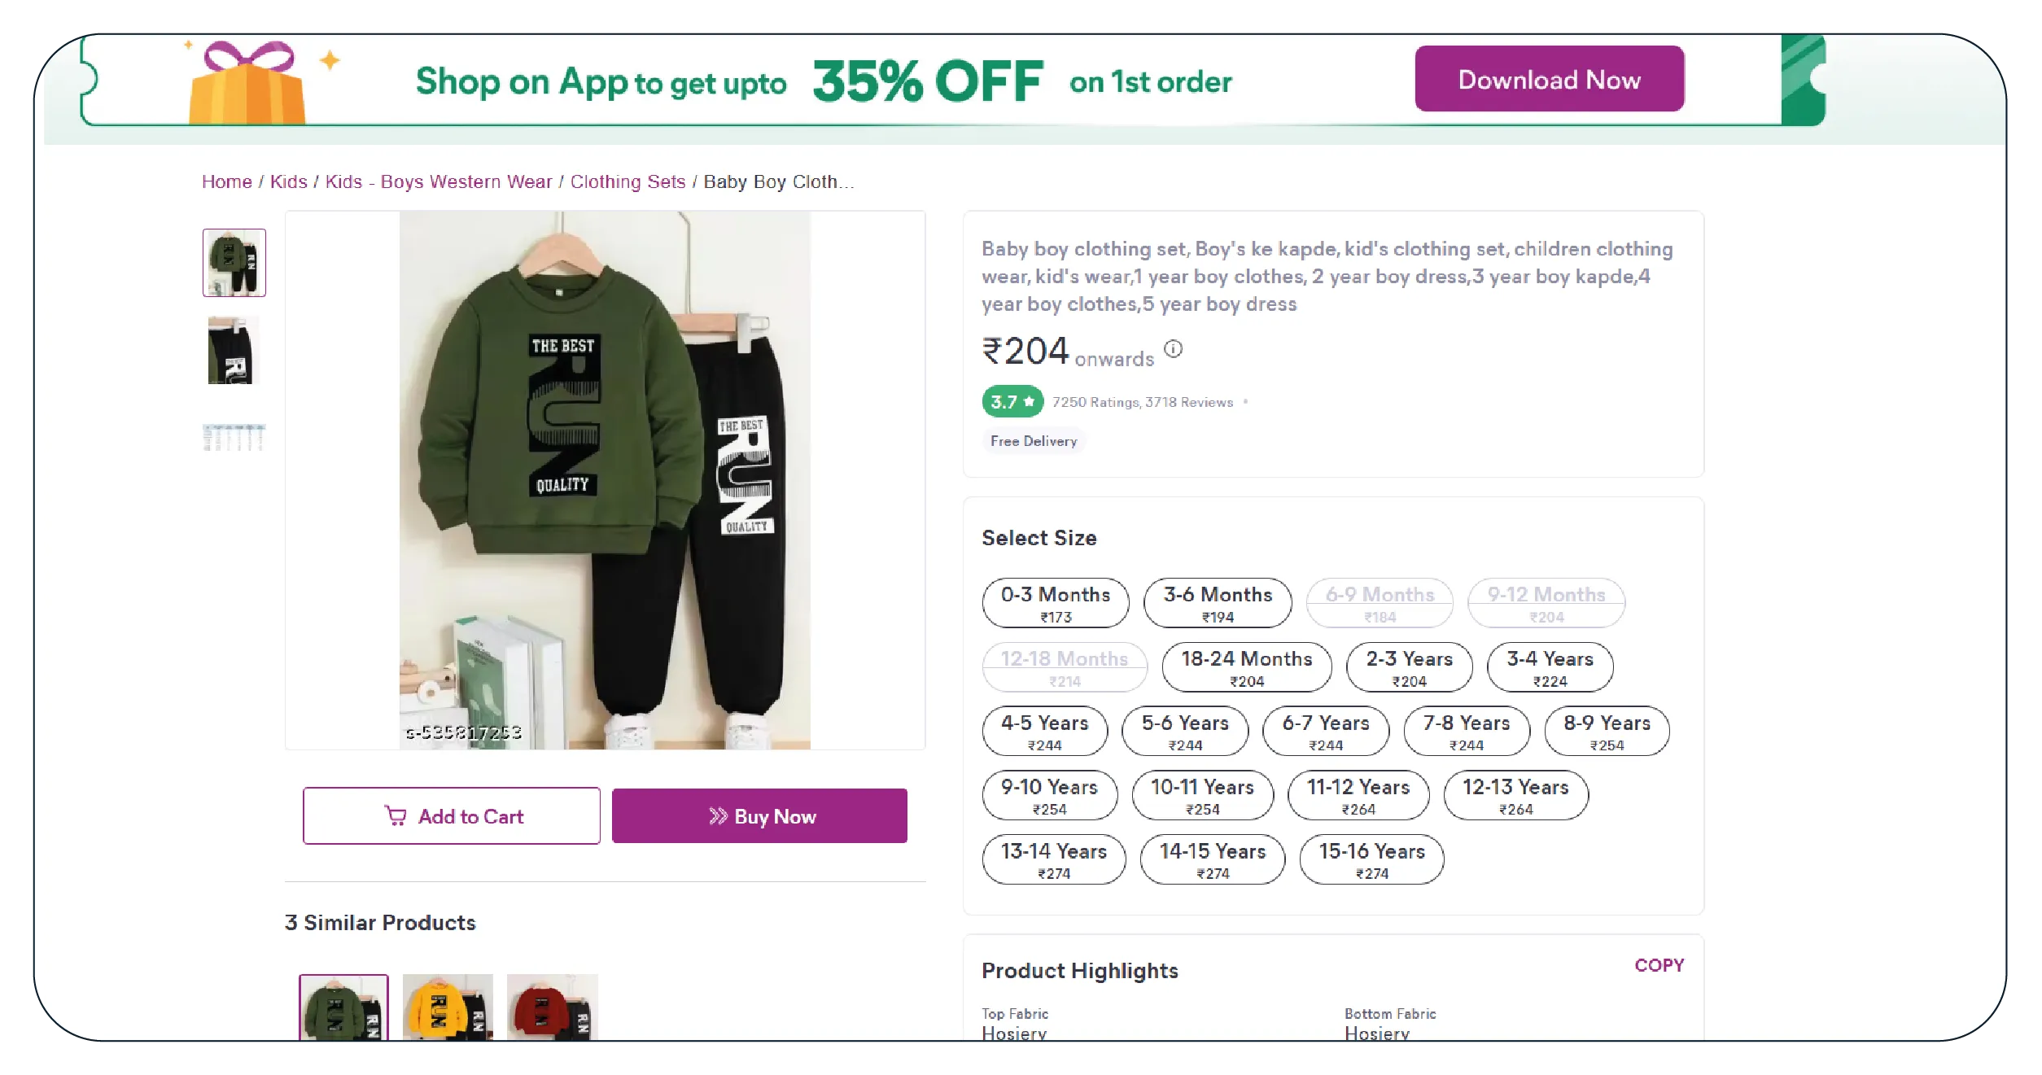This screenshot has width=2042, height=1075.
Task: Select the yellow sweatshirt similar product
Action: click(448, 1007)
